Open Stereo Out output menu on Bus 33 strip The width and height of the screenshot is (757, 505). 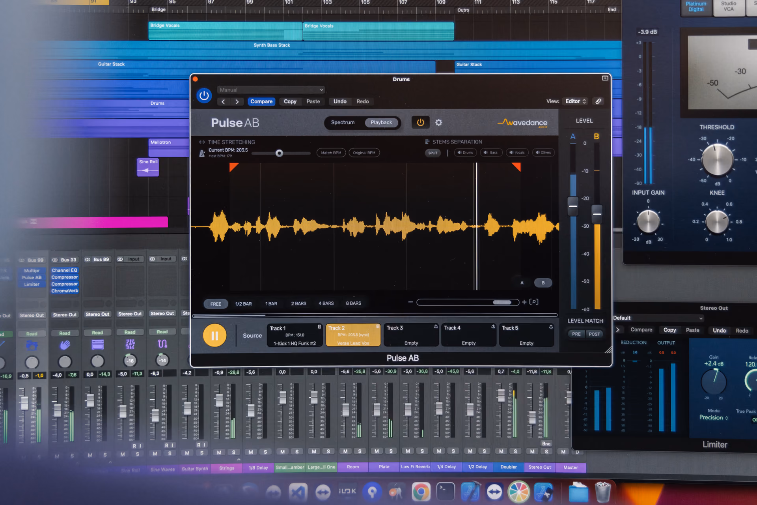[x=65, y=315]
